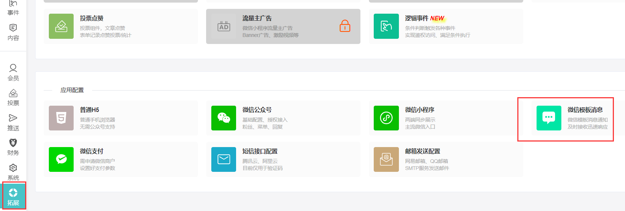Viewport: 625px width, 211px height.
Task: Open 财务 in the sidebar
Action: point(13,147)
